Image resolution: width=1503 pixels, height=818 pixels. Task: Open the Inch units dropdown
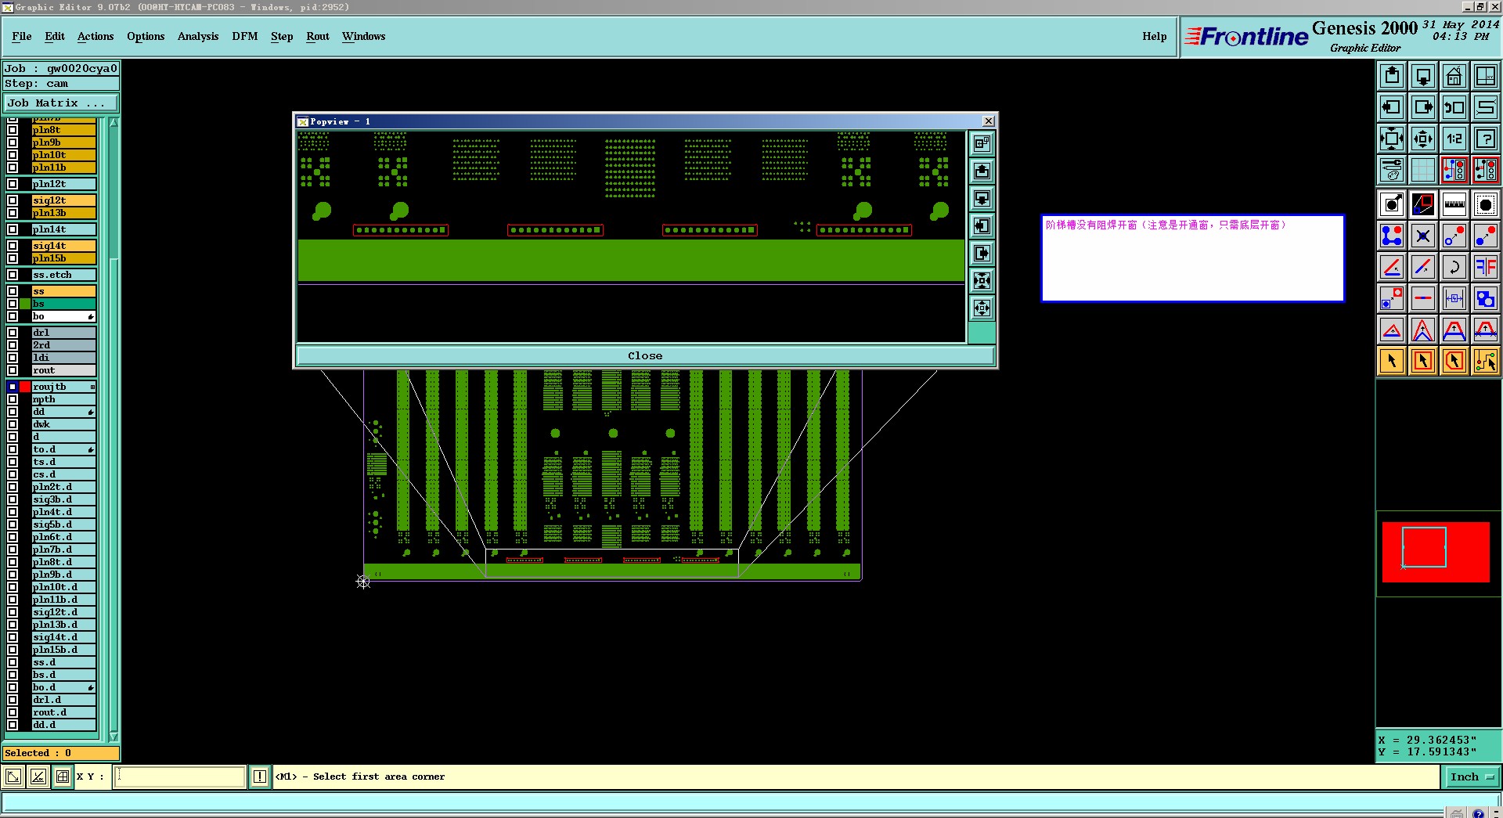pyautogui.click(x=1472, y=777)
